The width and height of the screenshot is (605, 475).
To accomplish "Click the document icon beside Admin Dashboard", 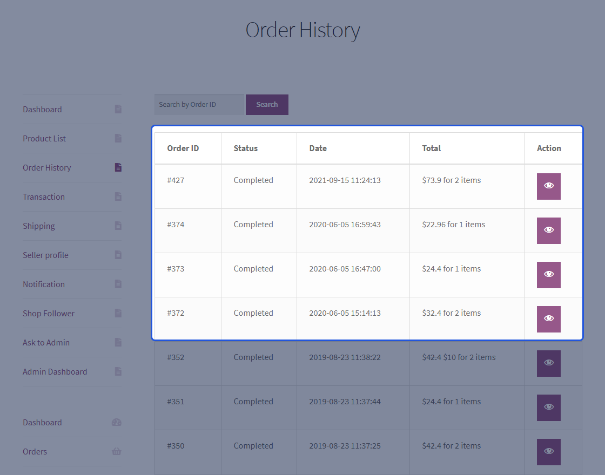I will (x=118, y=371).
